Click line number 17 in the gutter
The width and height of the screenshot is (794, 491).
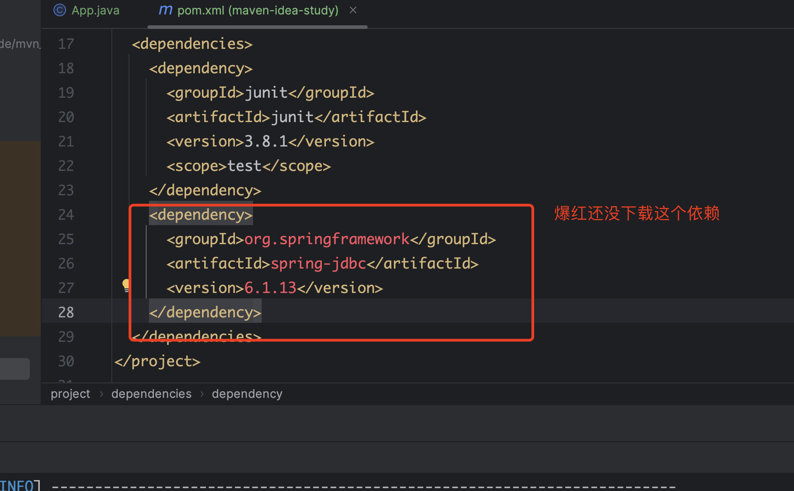(x=66, y=44)
